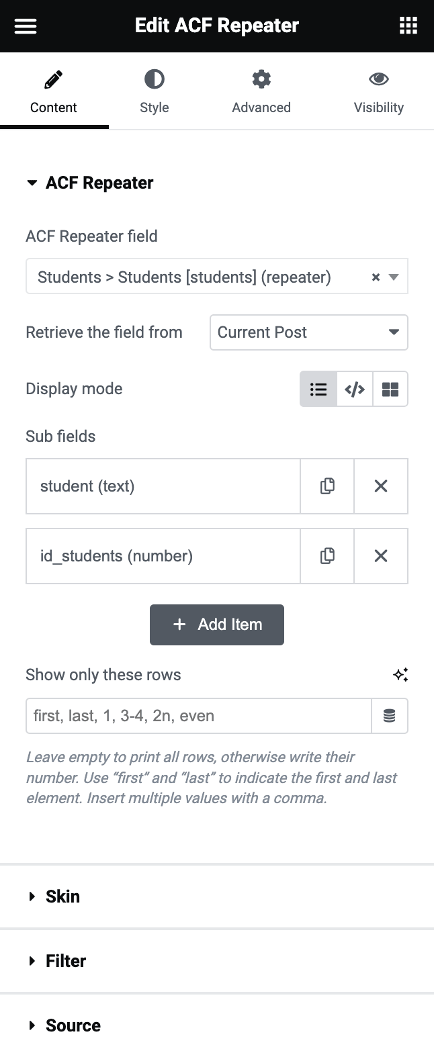The image size is (434, 1057).
Task: Duplicate the id_students (number) sub field
Action: coord(327,556)
